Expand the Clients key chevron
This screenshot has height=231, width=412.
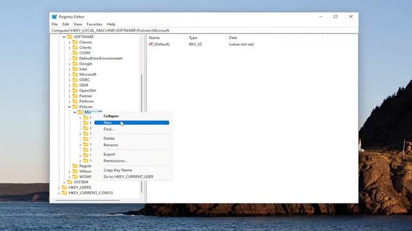pyautogui.click(x=70, y=47)
